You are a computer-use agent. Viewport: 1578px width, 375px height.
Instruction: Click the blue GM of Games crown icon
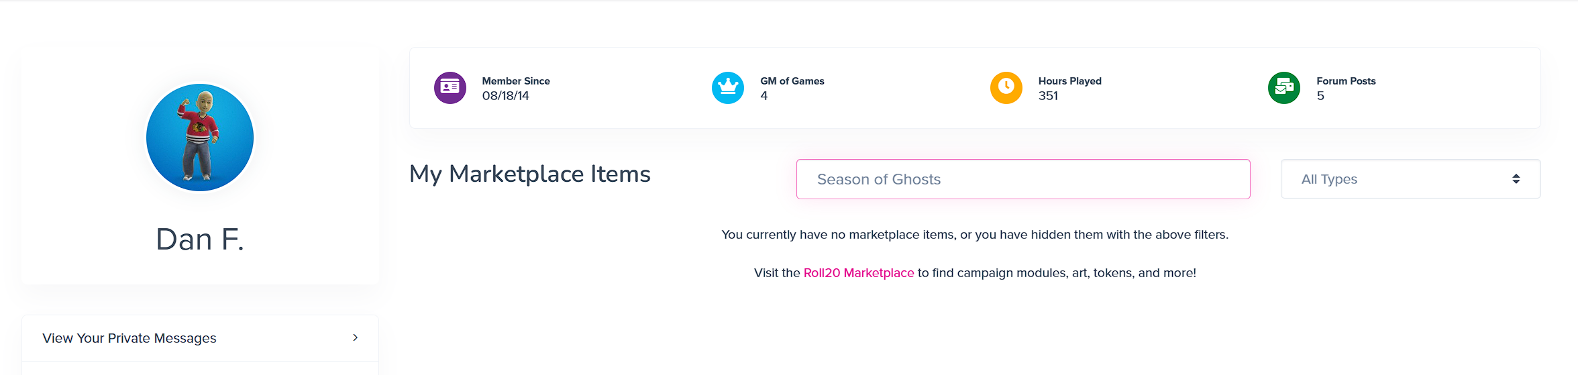coord(728,88)
